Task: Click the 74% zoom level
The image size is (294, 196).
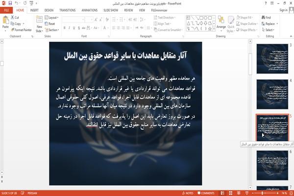Action: click(x=284, y=193)
